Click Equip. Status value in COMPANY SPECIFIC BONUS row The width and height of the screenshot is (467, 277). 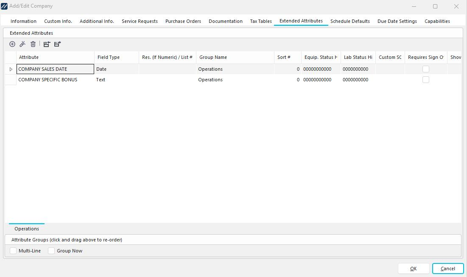[x=321, y=80]
